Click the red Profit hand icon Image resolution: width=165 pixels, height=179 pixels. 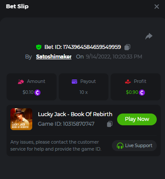point(128,82)
